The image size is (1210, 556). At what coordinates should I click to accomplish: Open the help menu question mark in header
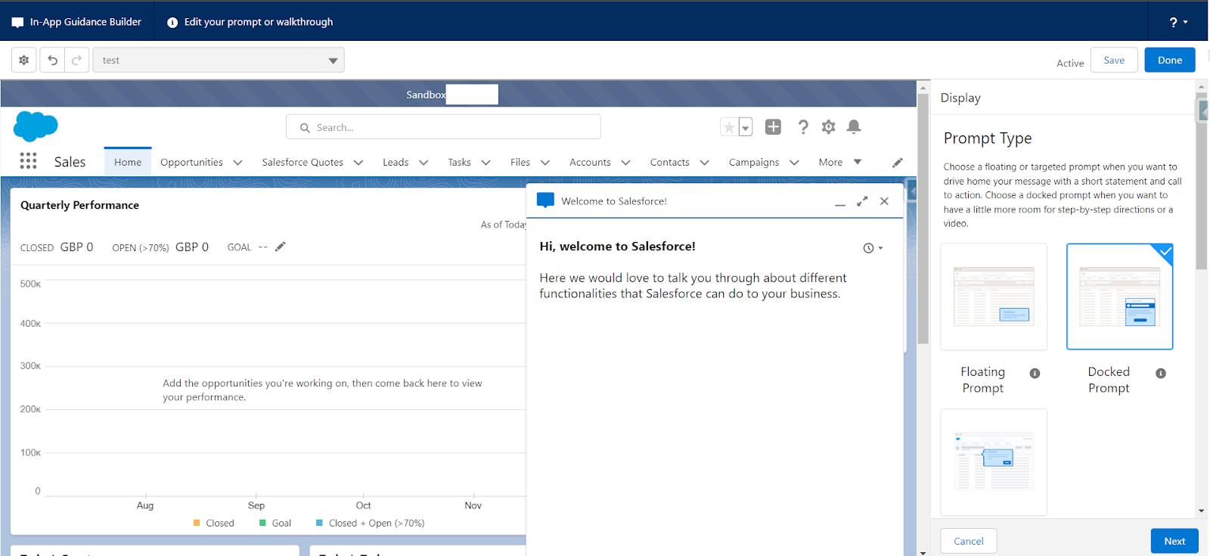[1177, 22]
